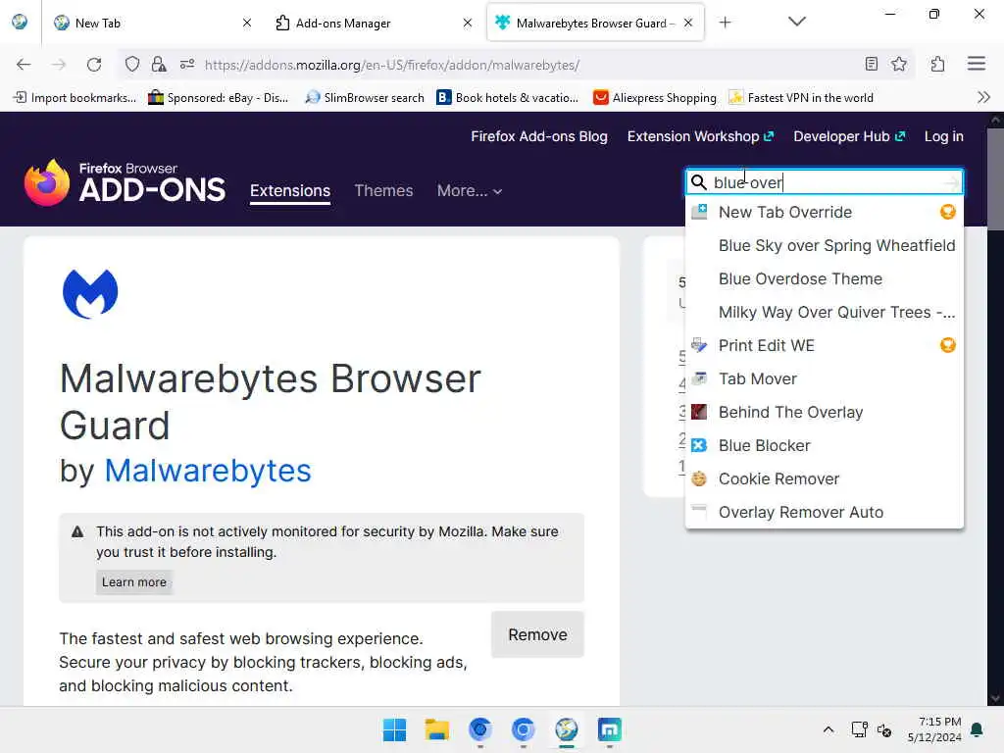1004x753 pixels.
Task: Click the add-ons search field
Action: point(826,182)
